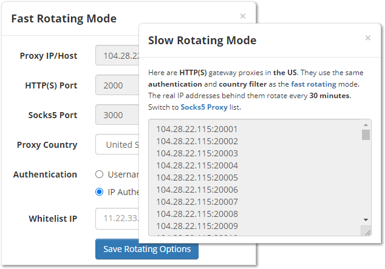The height and width of the screenshot is (269, 385).
Task: Click the Proxy IP/Host label
Action: (x=49, y=56)
